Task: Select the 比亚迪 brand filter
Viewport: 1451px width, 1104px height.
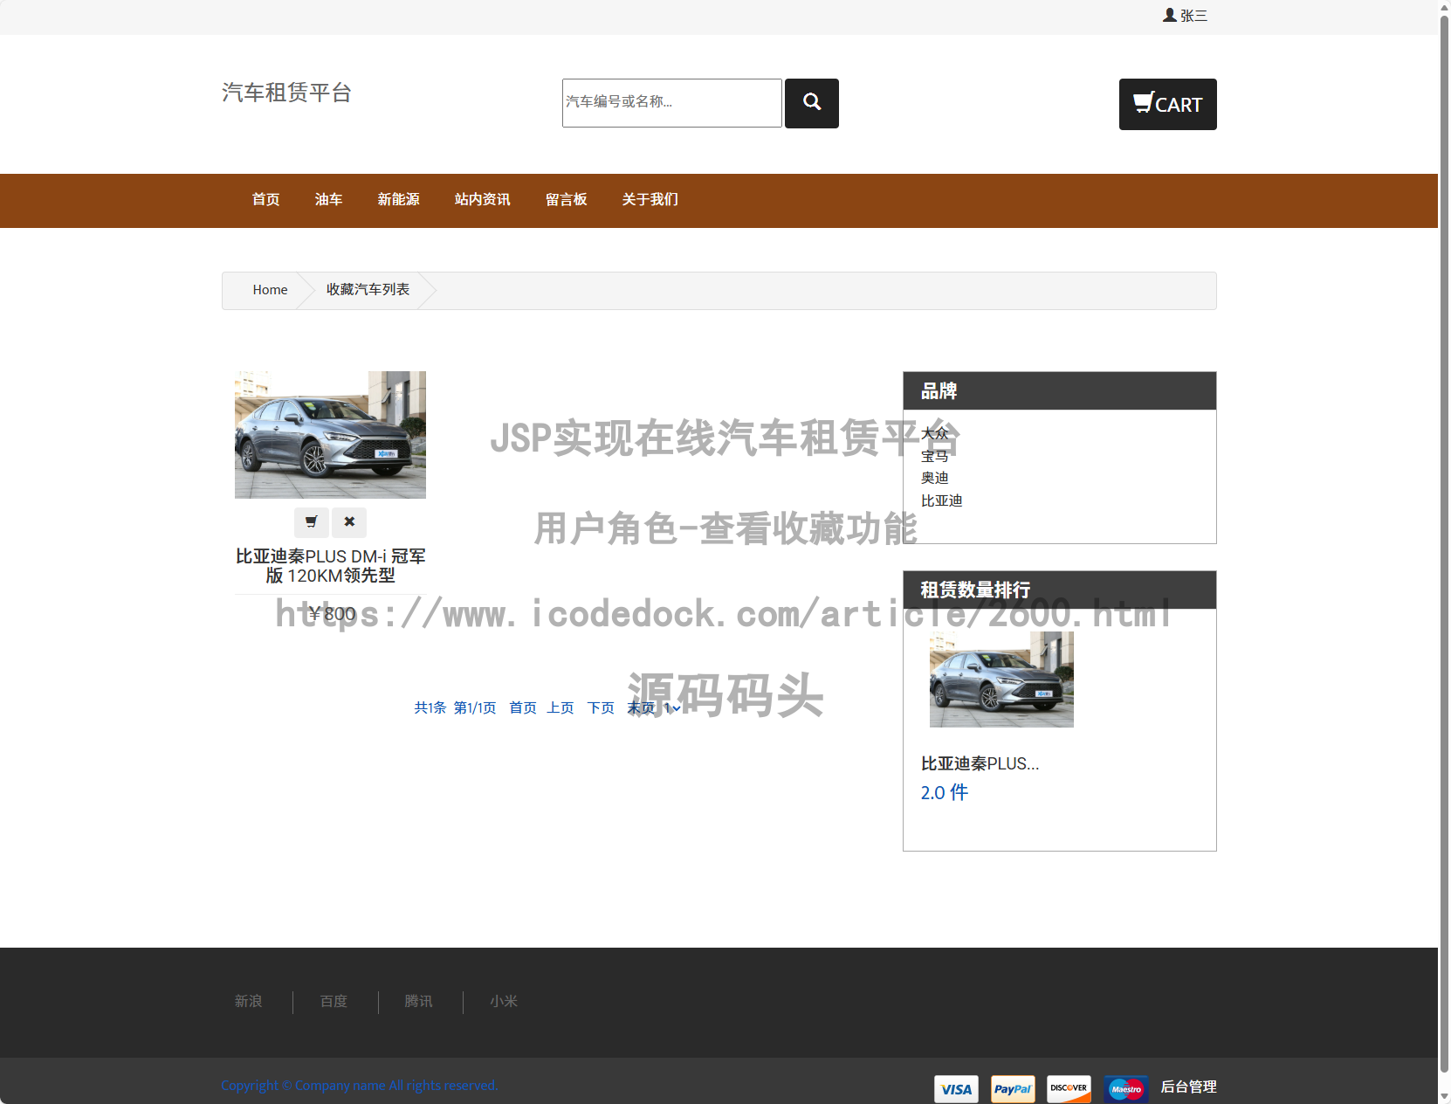Action: pos(942,500)
